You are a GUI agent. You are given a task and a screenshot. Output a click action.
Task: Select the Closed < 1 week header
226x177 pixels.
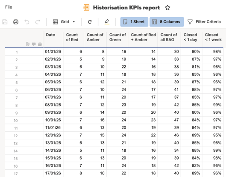coord(213,39)
